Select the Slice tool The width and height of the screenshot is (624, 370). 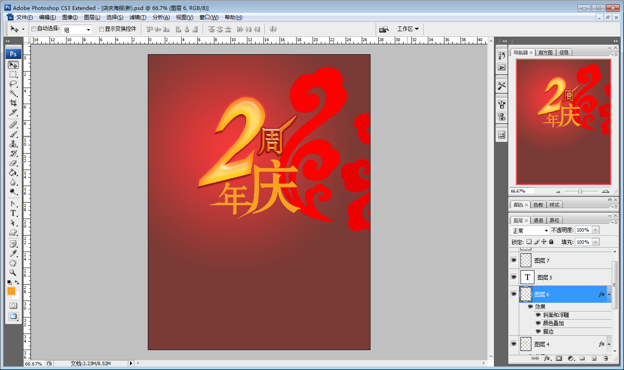click(x=13, y=112)
